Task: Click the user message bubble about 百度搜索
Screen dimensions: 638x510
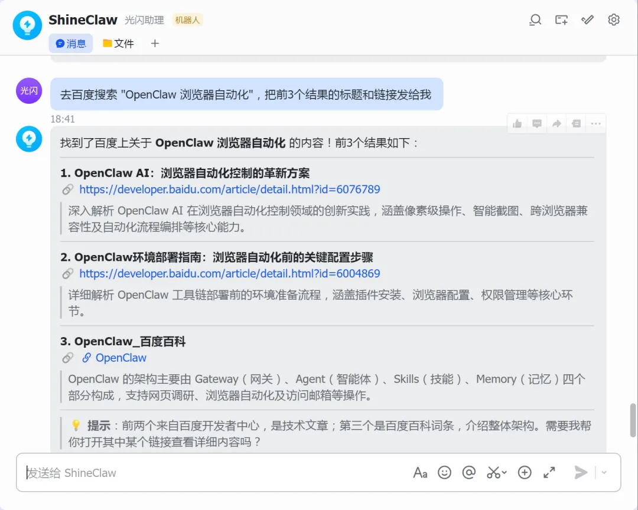Action: pyautogui.click(x=246, y=94)
